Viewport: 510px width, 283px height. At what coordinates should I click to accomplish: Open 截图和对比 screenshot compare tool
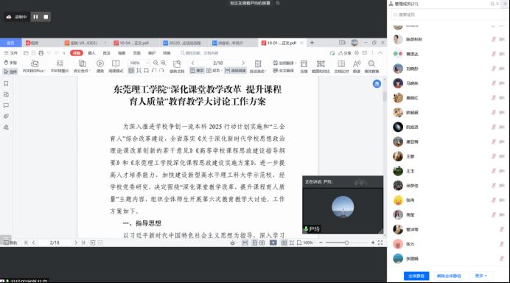[x=321, y=66]
